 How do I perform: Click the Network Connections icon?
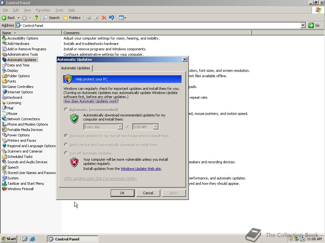tap(4, 119)
